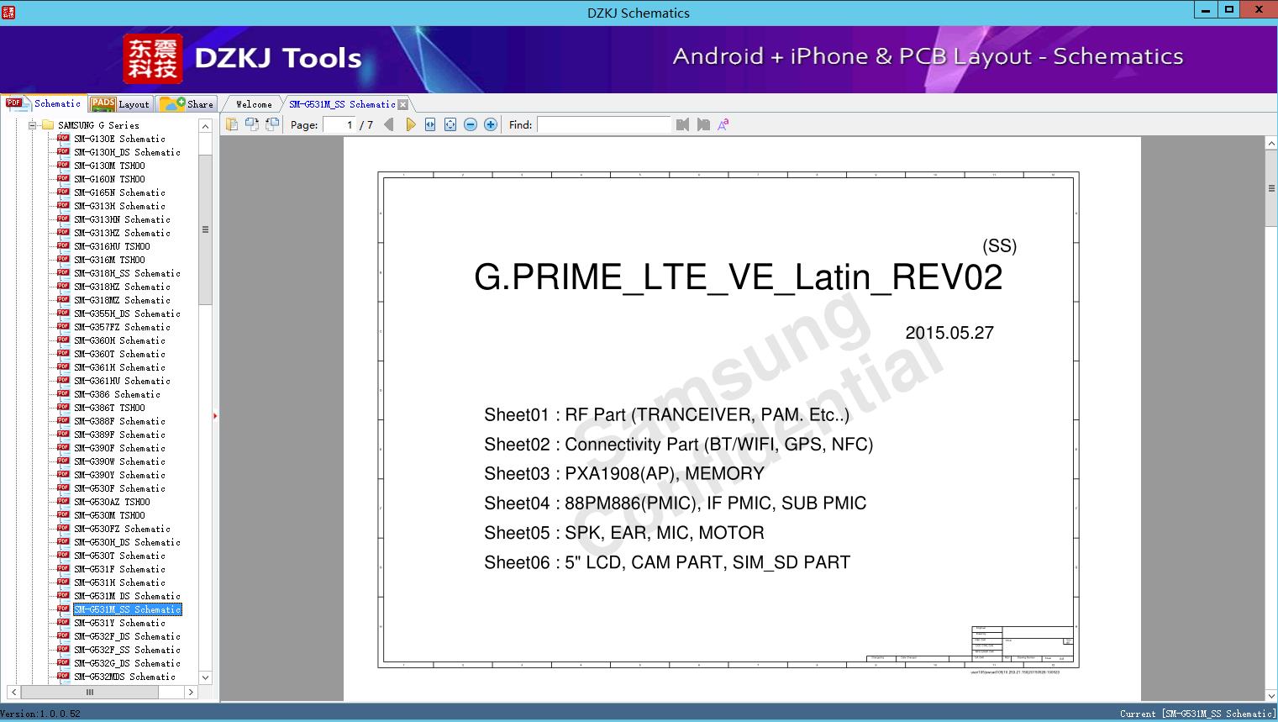Select the SM-G531M_SS Schematic document tab
Screen dimensions: 1278x722
(x=342, y=104)
